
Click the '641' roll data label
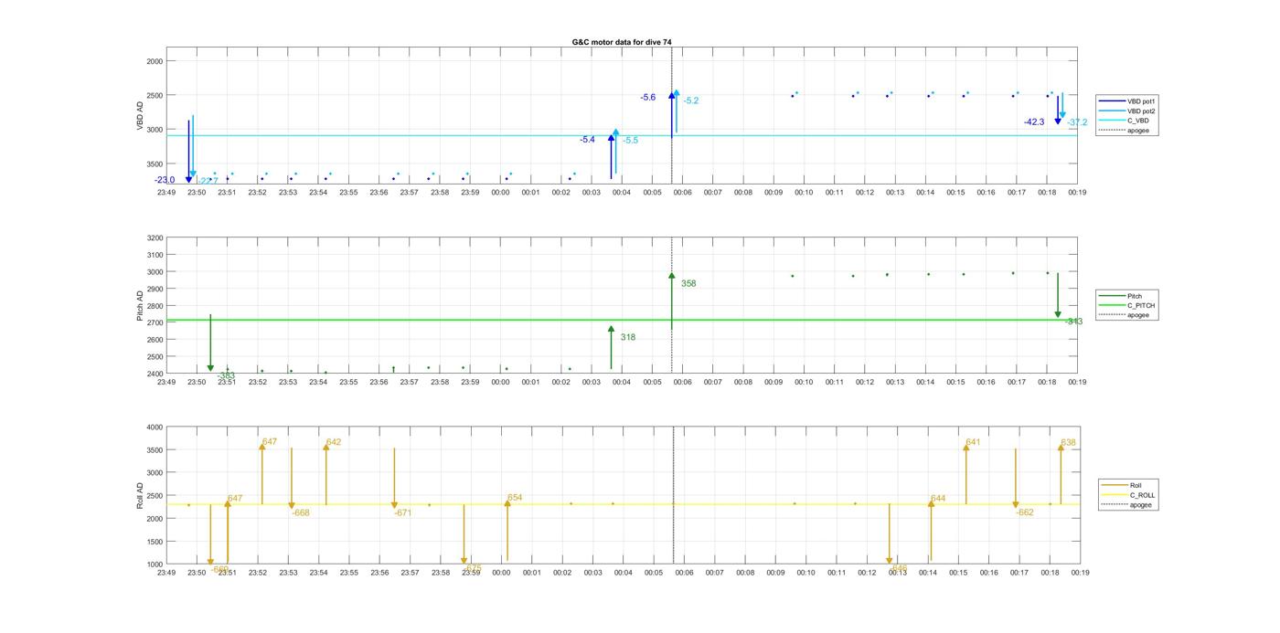point(973,442)
